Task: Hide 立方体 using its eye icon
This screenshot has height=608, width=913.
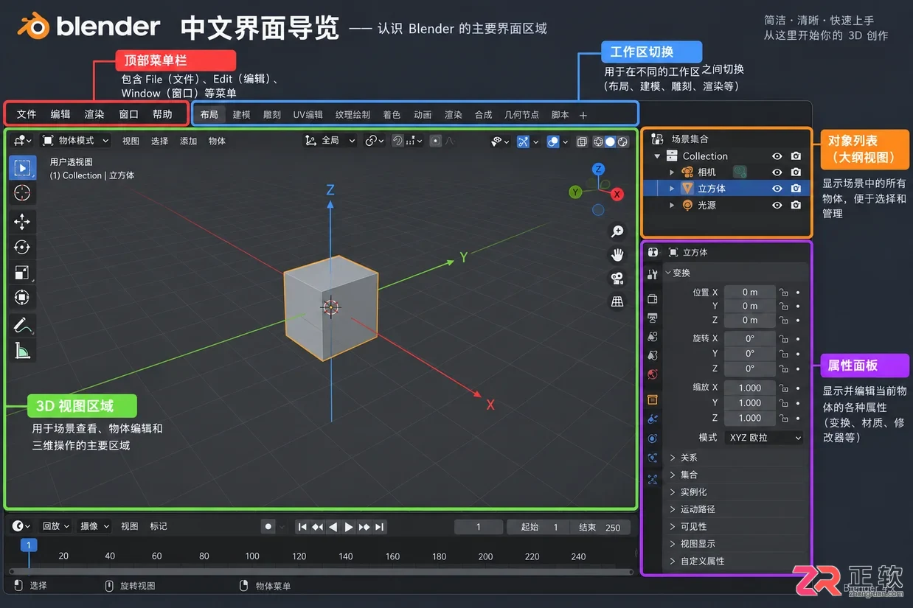Action: click(777, 189)
